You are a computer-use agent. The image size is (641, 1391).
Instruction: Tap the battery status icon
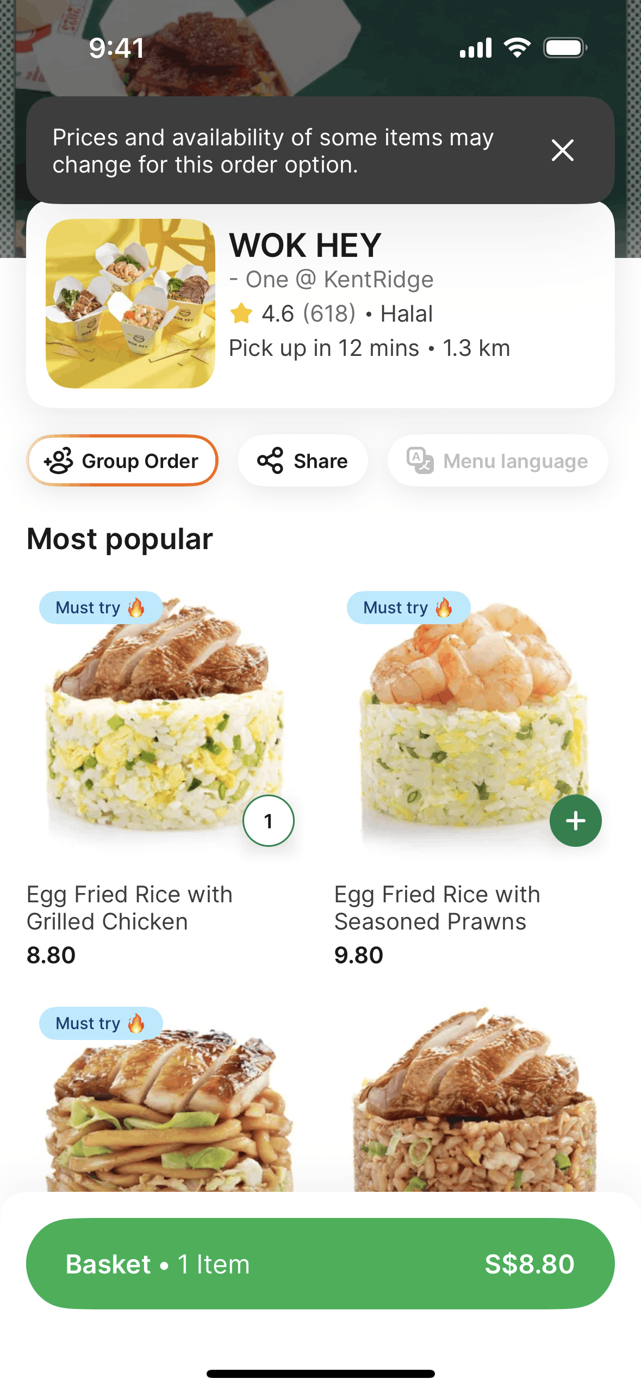(565, 48)
